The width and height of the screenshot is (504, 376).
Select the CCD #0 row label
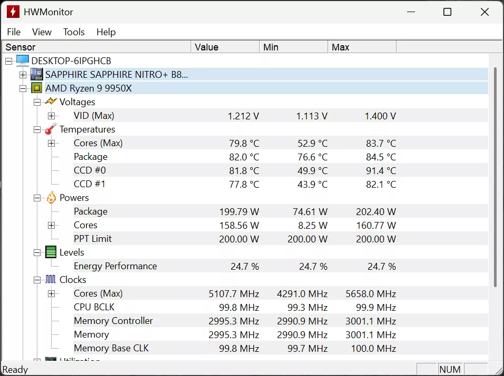point(90,170)
